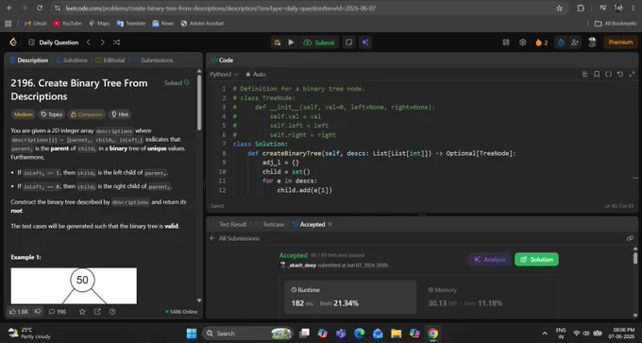
Task: Open the Python3 language dropdown
Action: [224, 74]
